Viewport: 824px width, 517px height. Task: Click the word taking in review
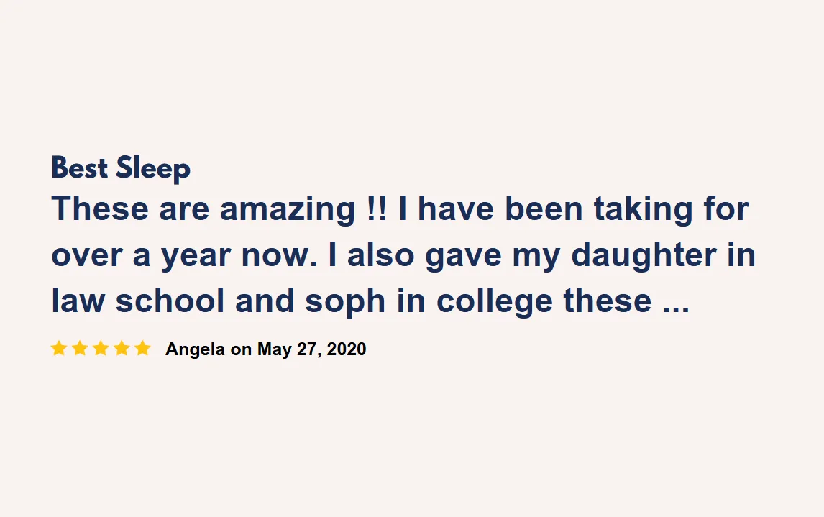[644, 210]
